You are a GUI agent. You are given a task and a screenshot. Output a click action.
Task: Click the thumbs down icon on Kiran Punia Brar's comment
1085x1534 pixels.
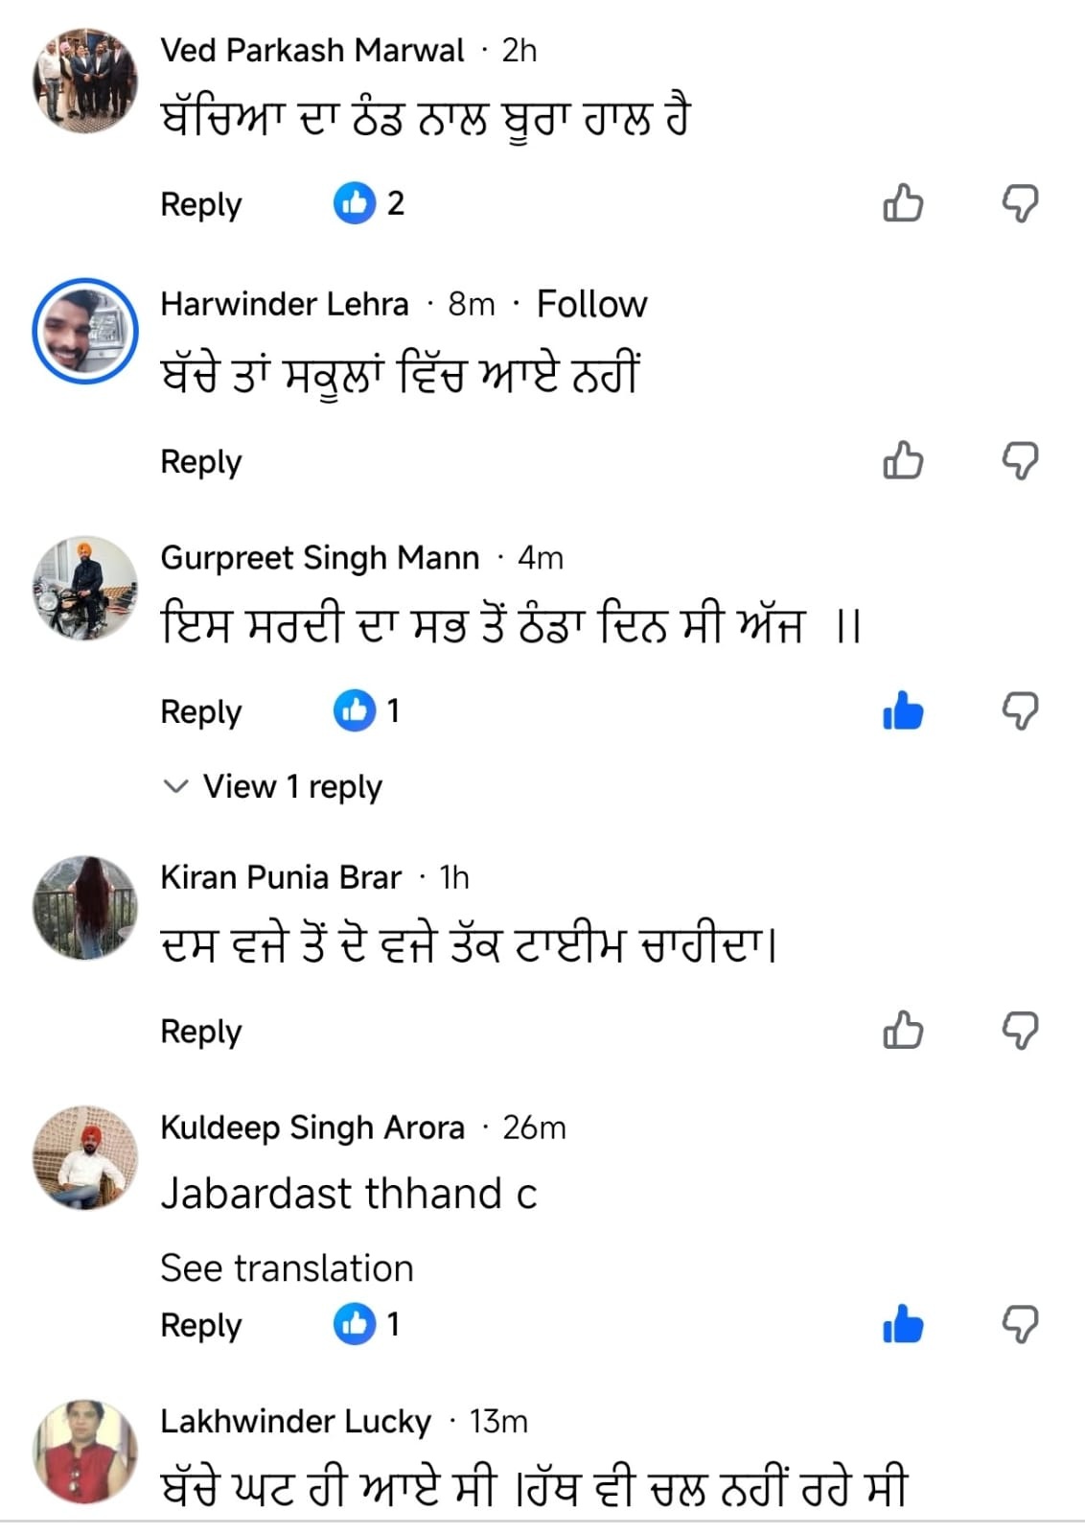pos(1021,1030)
